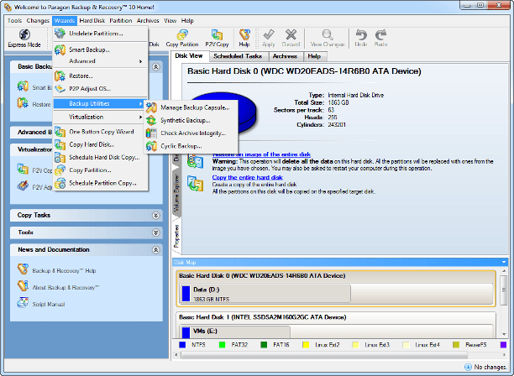Choose Copy Hard Disk menu entry
514x376 pixels.
100,144
